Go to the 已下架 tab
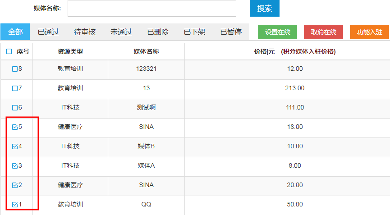Image resolution: width=390 pixels, height=215 pixels. click(194, 32)
